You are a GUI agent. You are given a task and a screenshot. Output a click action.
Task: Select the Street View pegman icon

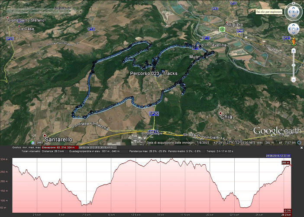294,42
